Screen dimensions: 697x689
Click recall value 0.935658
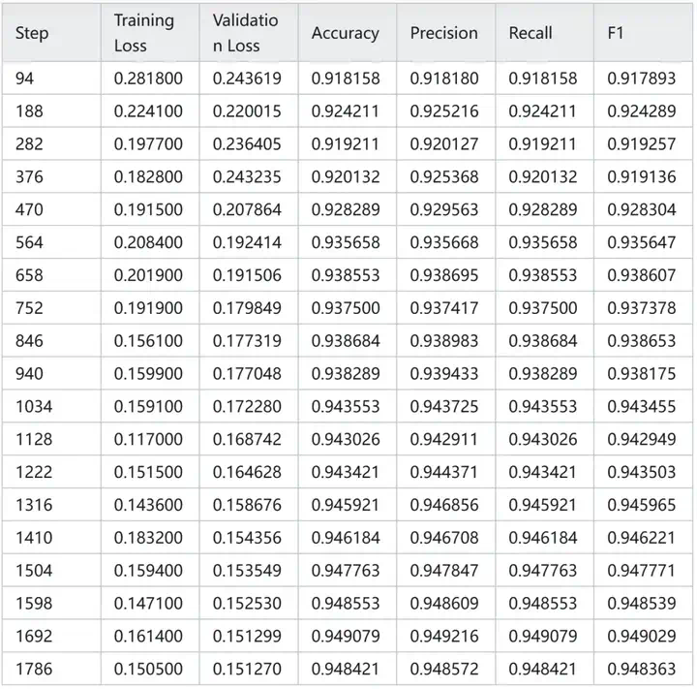pyautogui.click(x=542, y=242)
